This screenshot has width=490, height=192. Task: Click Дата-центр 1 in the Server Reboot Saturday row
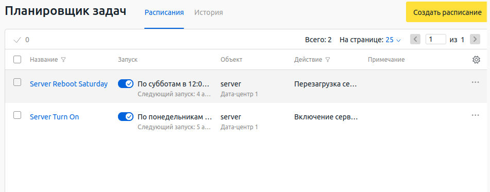(x=239, y=94)
